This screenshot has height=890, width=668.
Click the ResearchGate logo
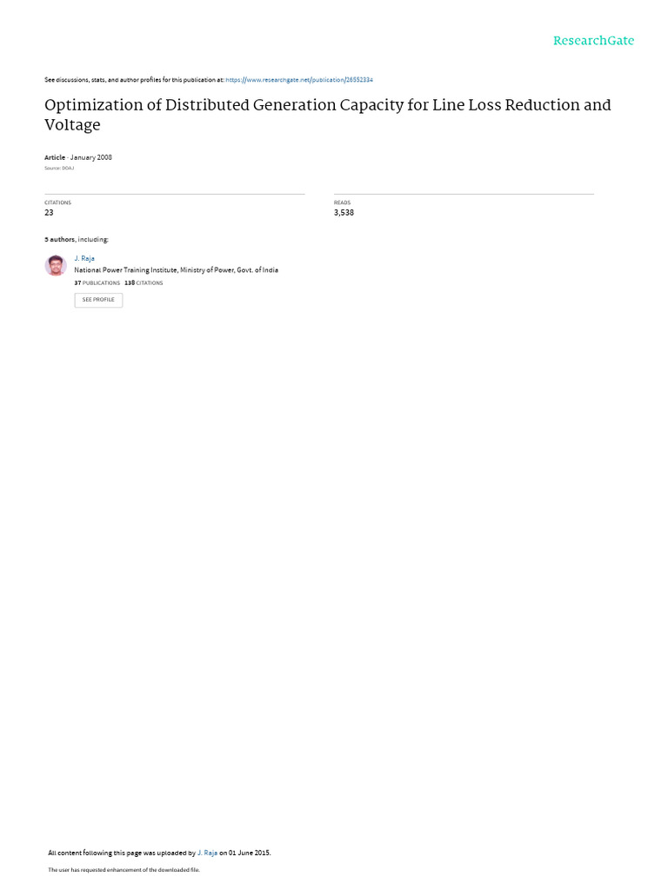pyautogui.click(x=593, y=41)
